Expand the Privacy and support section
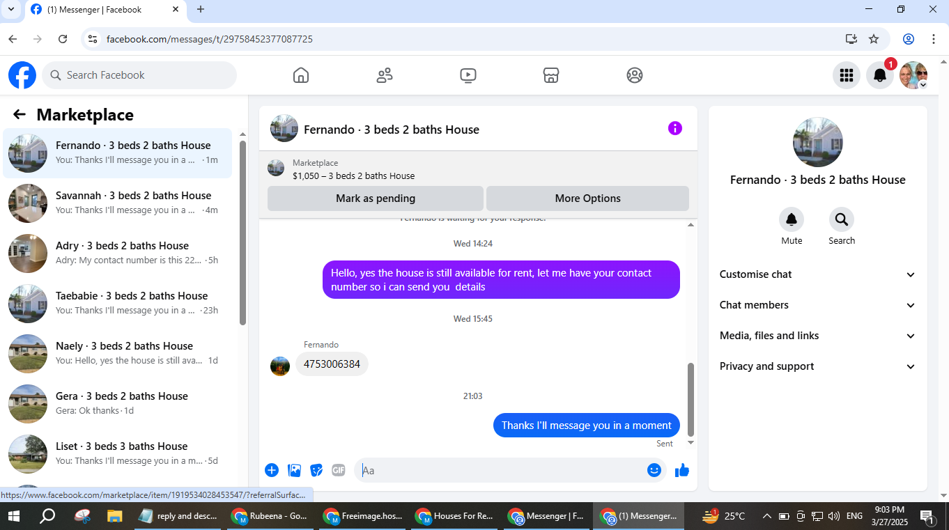The width and height of the screenshot is (949, 530). click(x=818, y=366)
